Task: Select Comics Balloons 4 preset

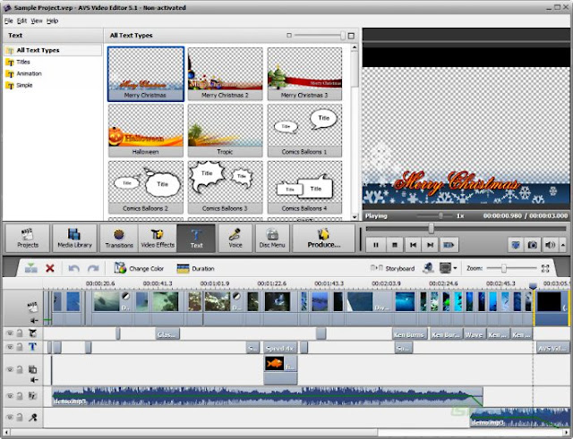Action: point(304,187)
